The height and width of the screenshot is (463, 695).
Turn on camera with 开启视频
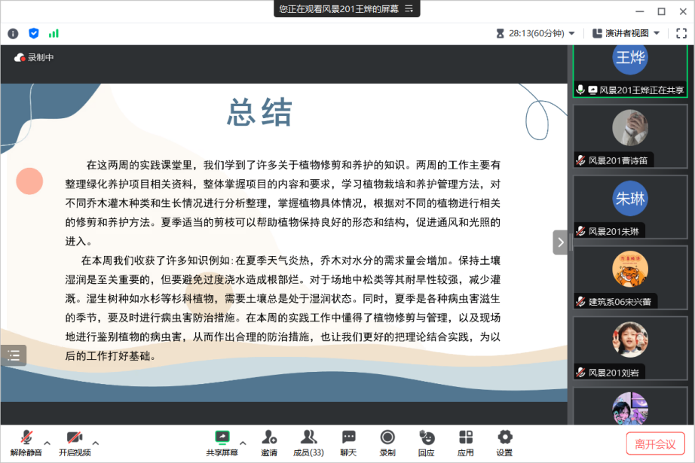pyautogui.click(x=74, y=443)
